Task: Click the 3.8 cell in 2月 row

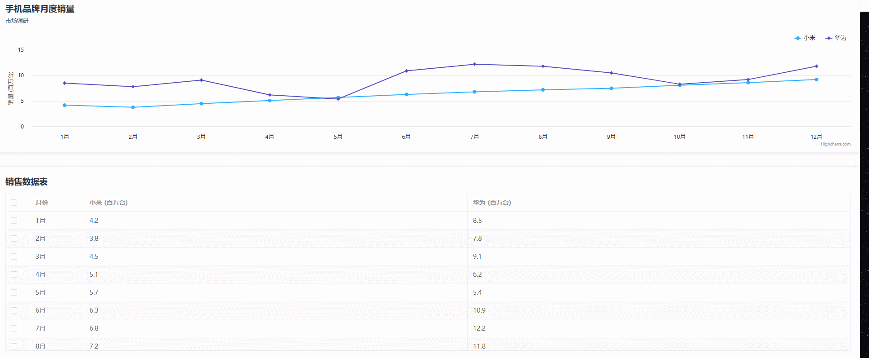Action: (x=275, y=239)
